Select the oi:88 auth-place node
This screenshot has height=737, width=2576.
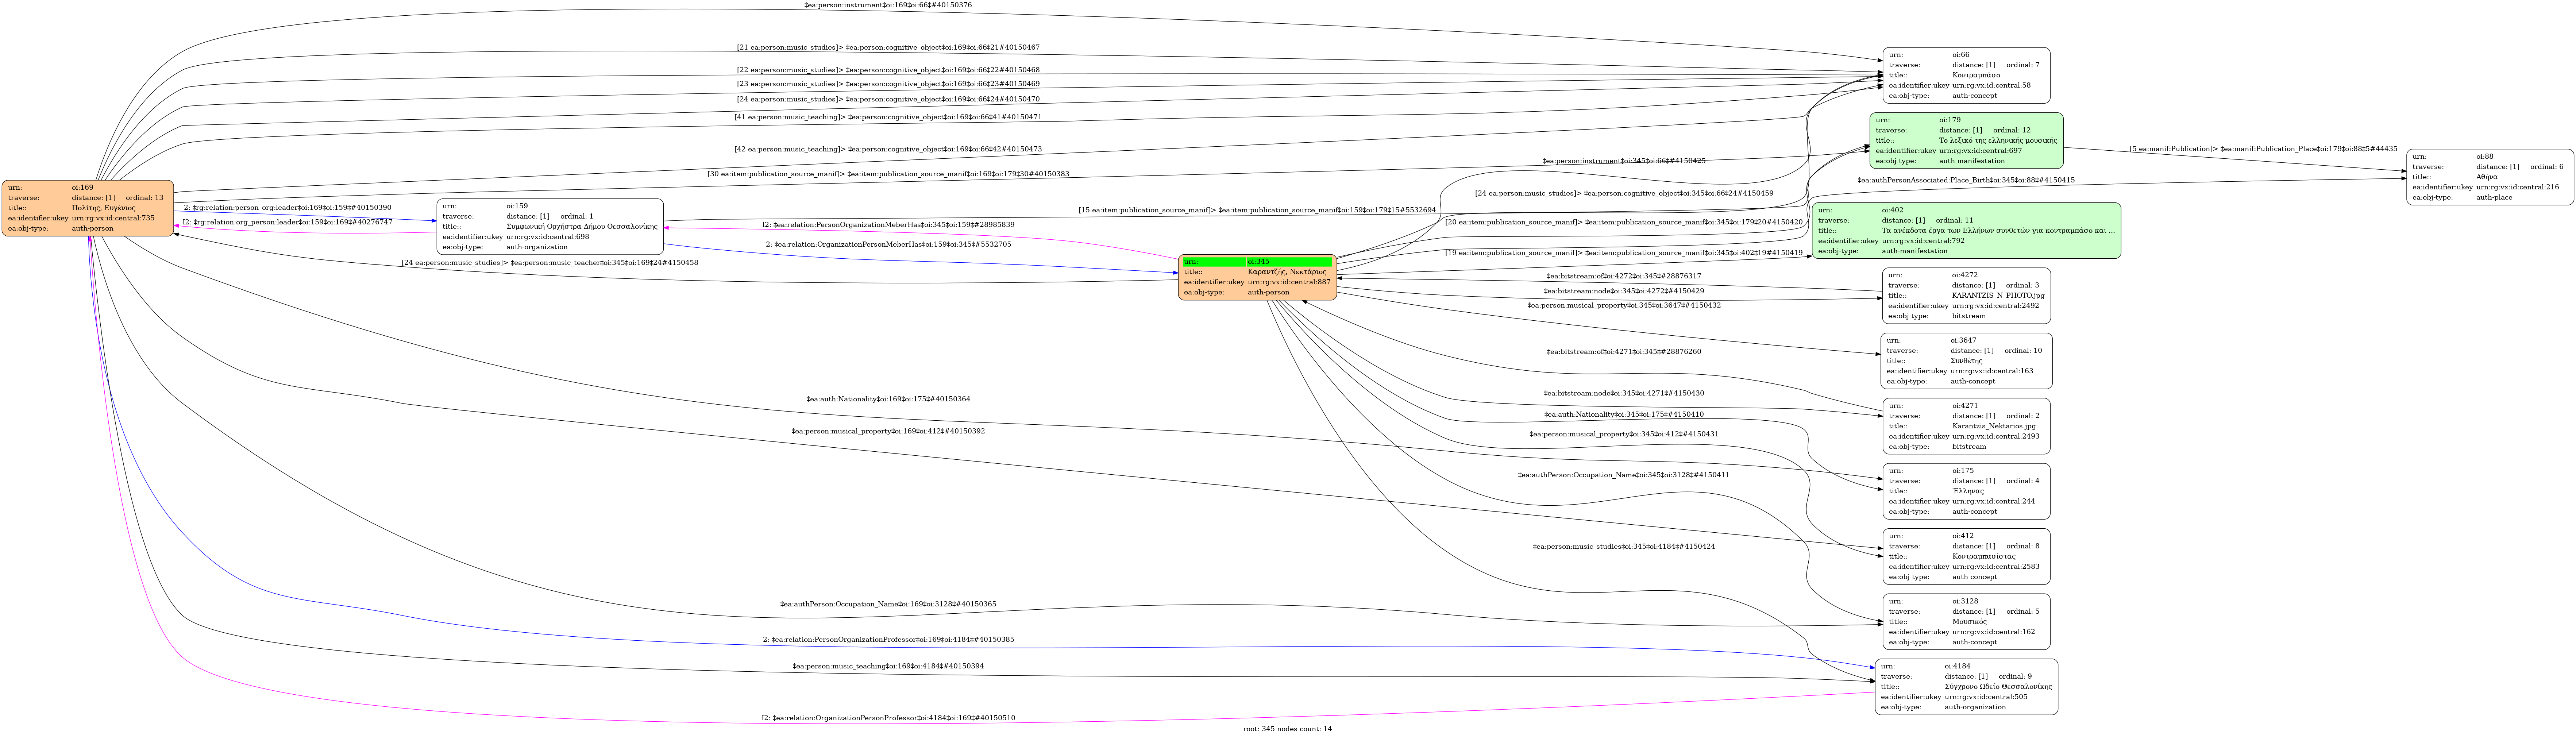2489,177
